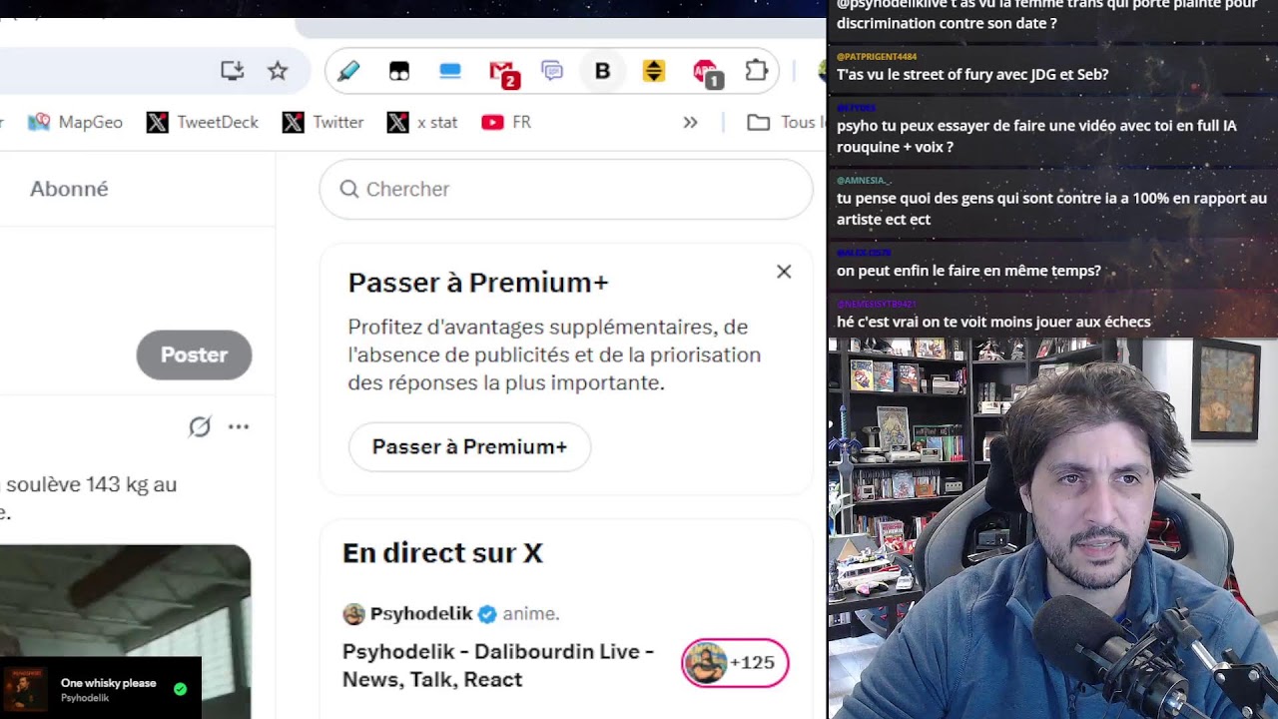Click the bold B extension icon
Viewport: 1278px width, 719px height.
click(602, 71)
